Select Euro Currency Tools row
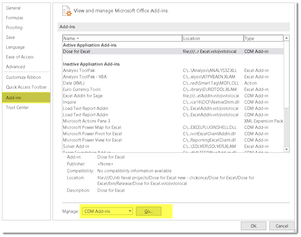Screen dimensions: 301x237 click(x=173, y=89)
